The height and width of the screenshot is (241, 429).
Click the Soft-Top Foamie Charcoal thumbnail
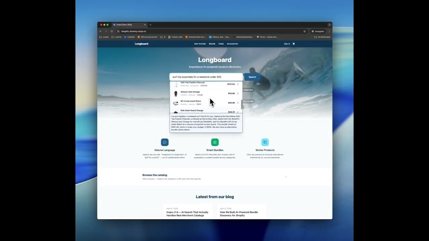(x=176, y=84)
